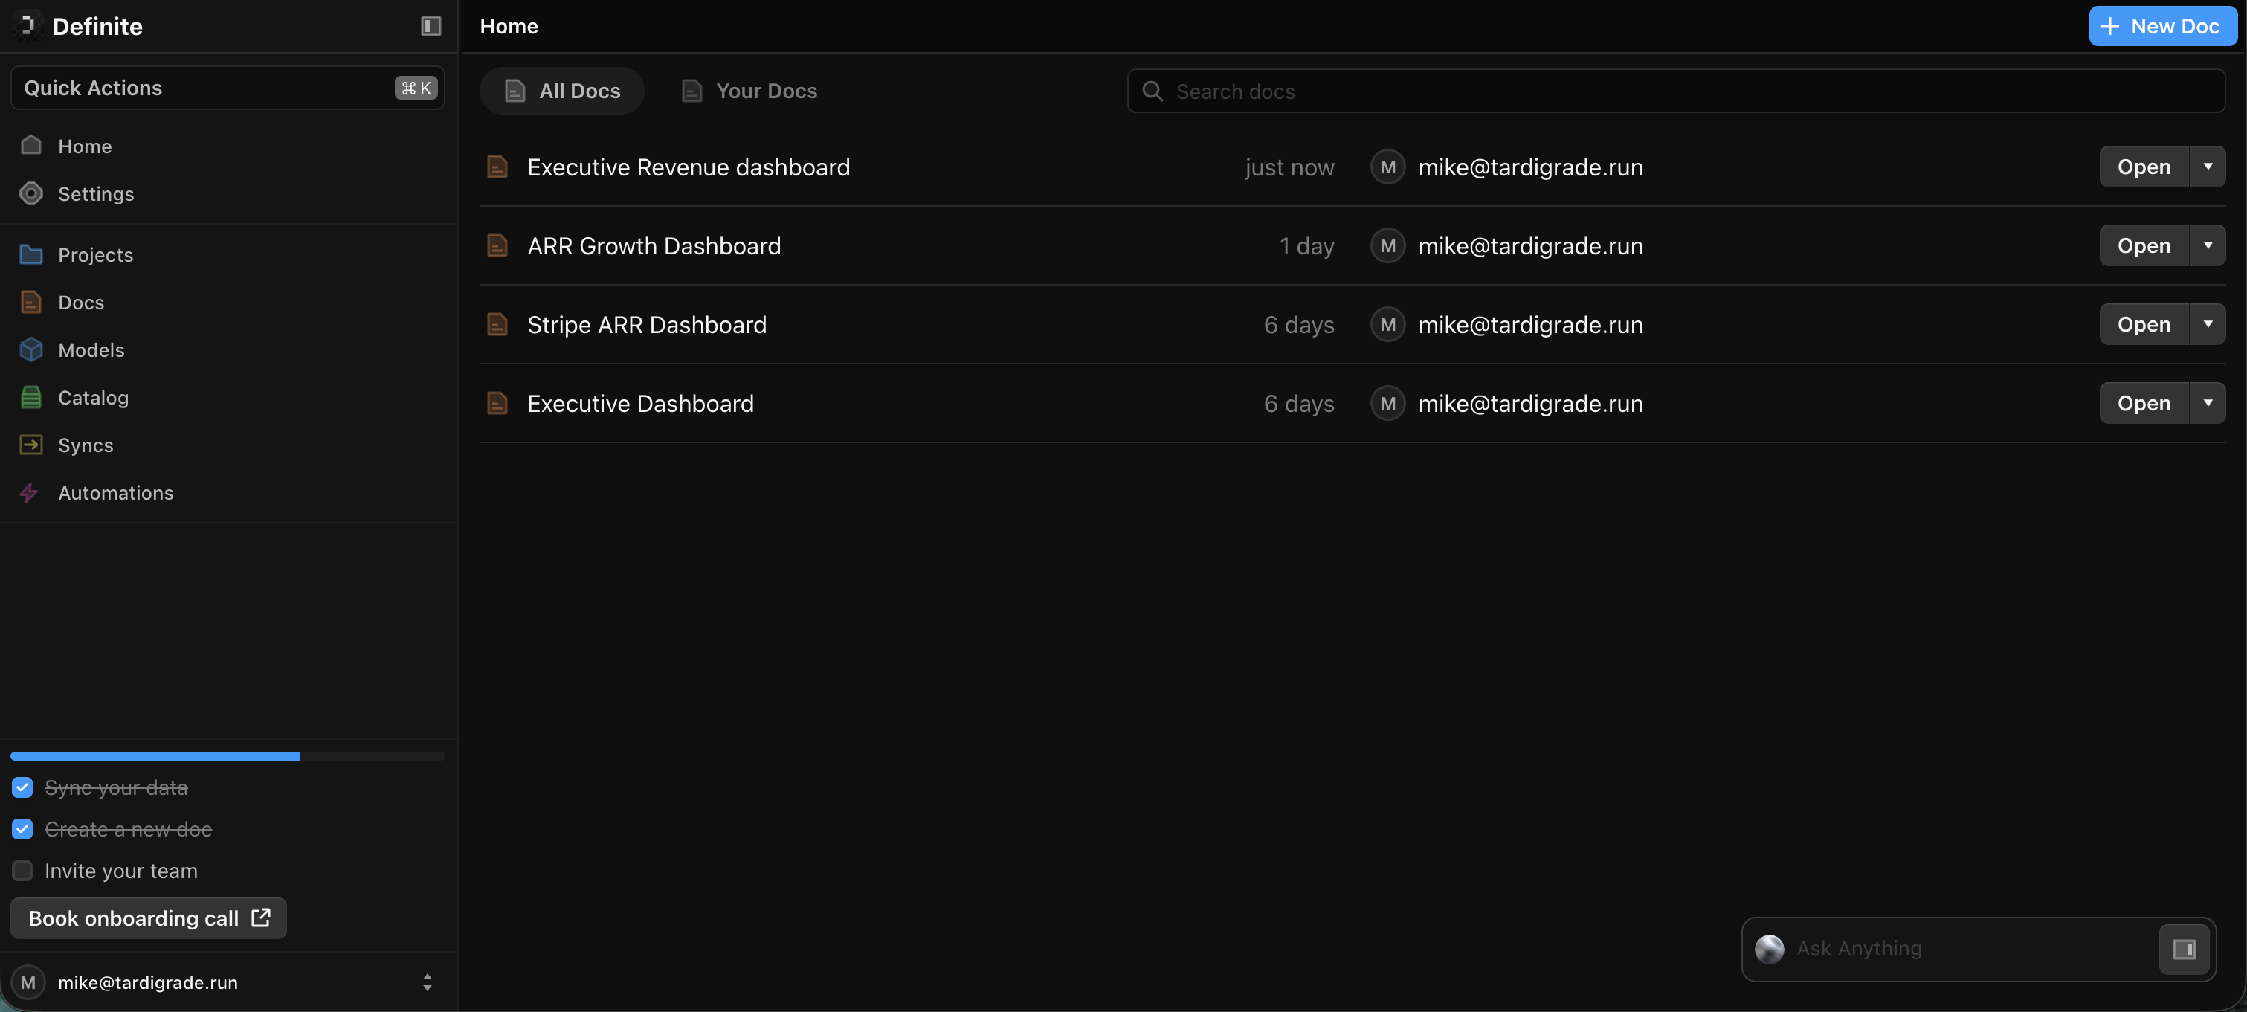Open the Ask Anything side panel icon

coord(2183,950)
